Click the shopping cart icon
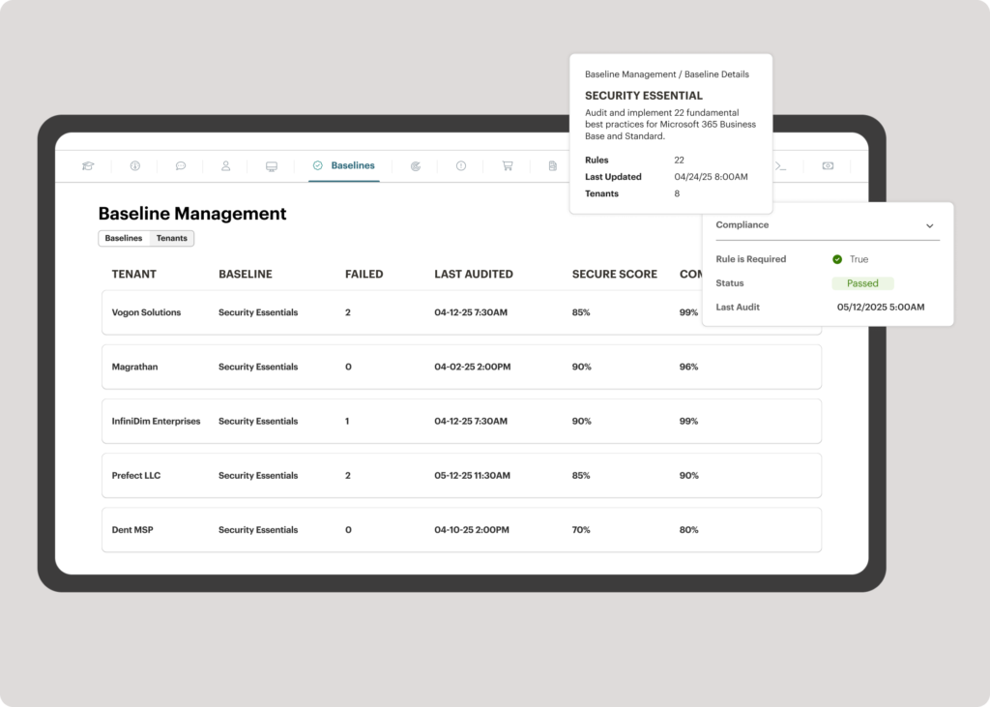This screenshot has height=707, width=990. click(508, 165)
